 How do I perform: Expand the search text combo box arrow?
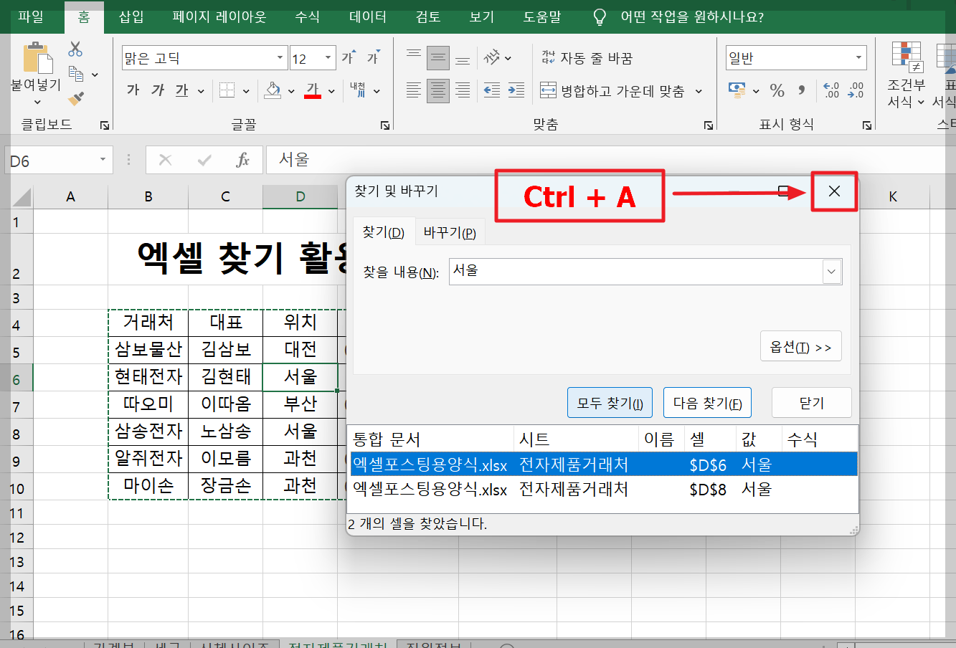(831, 271)
